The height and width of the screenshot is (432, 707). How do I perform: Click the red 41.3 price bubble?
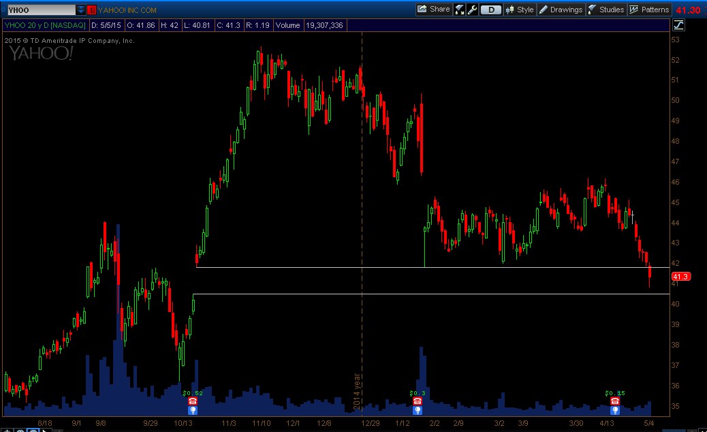681,277
